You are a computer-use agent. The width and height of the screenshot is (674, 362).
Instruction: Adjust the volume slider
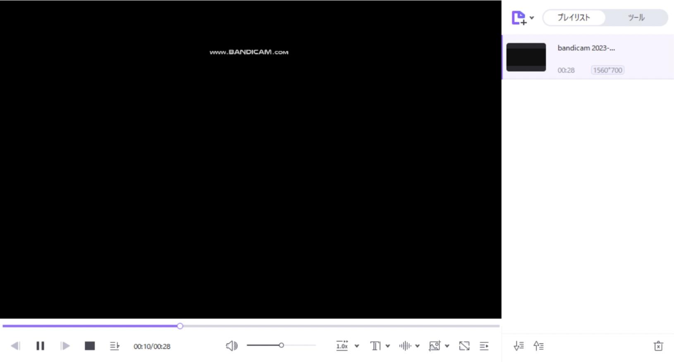tap(281, 345)
